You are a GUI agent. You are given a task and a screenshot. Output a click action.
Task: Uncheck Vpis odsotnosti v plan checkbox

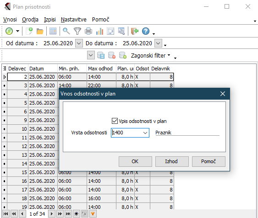click(115, 121)
